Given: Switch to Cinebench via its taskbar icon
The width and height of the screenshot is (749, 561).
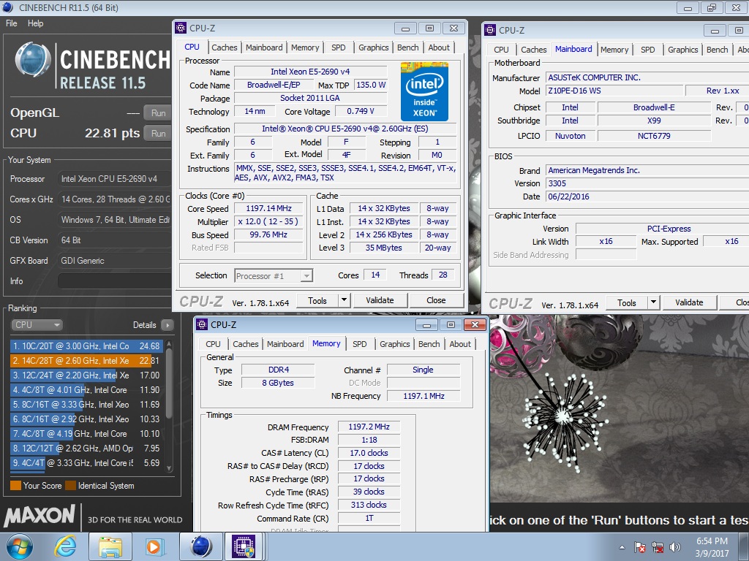Looking at the screenshot, I should [x=200, y=546].
